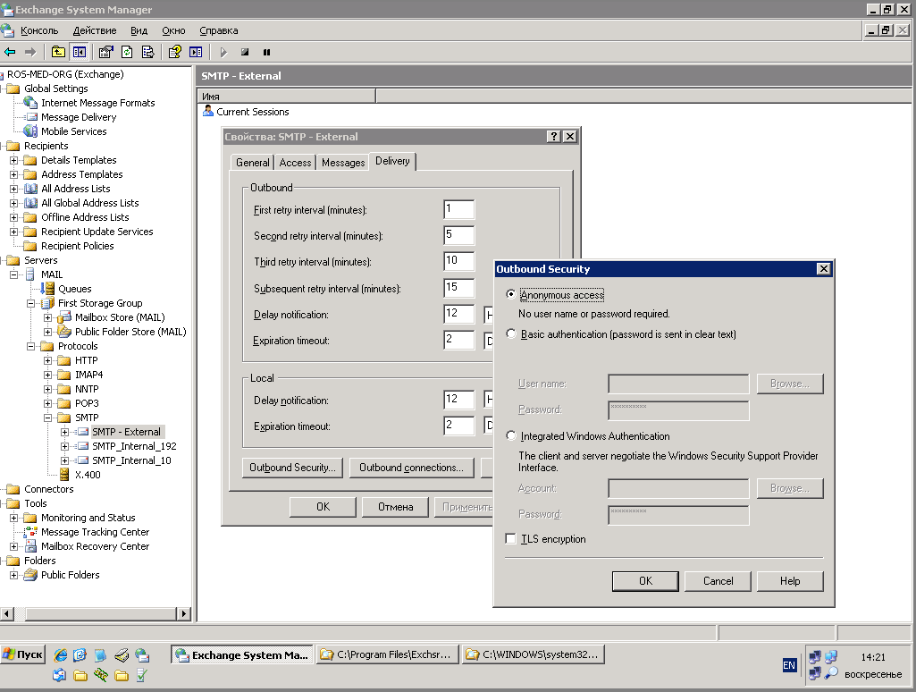Click the Forward arrow toolbar icon
This screenshot has width=916, height=692.
click(x=29, y=52)
